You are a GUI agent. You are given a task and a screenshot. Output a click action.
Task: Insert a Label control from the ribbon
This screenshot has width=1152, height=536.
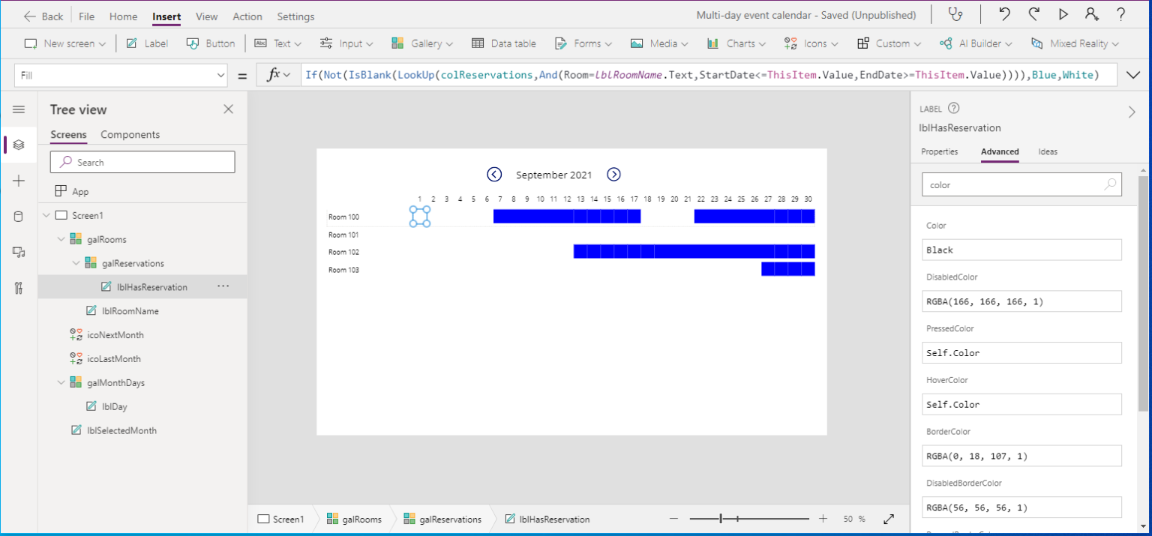[147, 43]
